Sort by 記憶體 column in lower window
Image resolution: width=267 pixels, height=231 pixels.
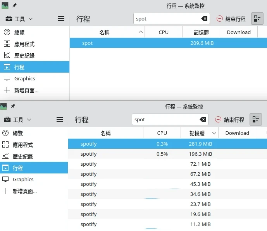199,133
